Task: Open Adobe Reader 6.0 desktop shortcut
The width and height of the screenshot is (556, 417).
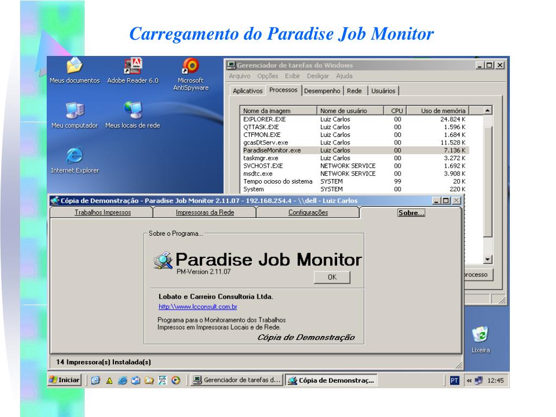Action: pos(132,70)
